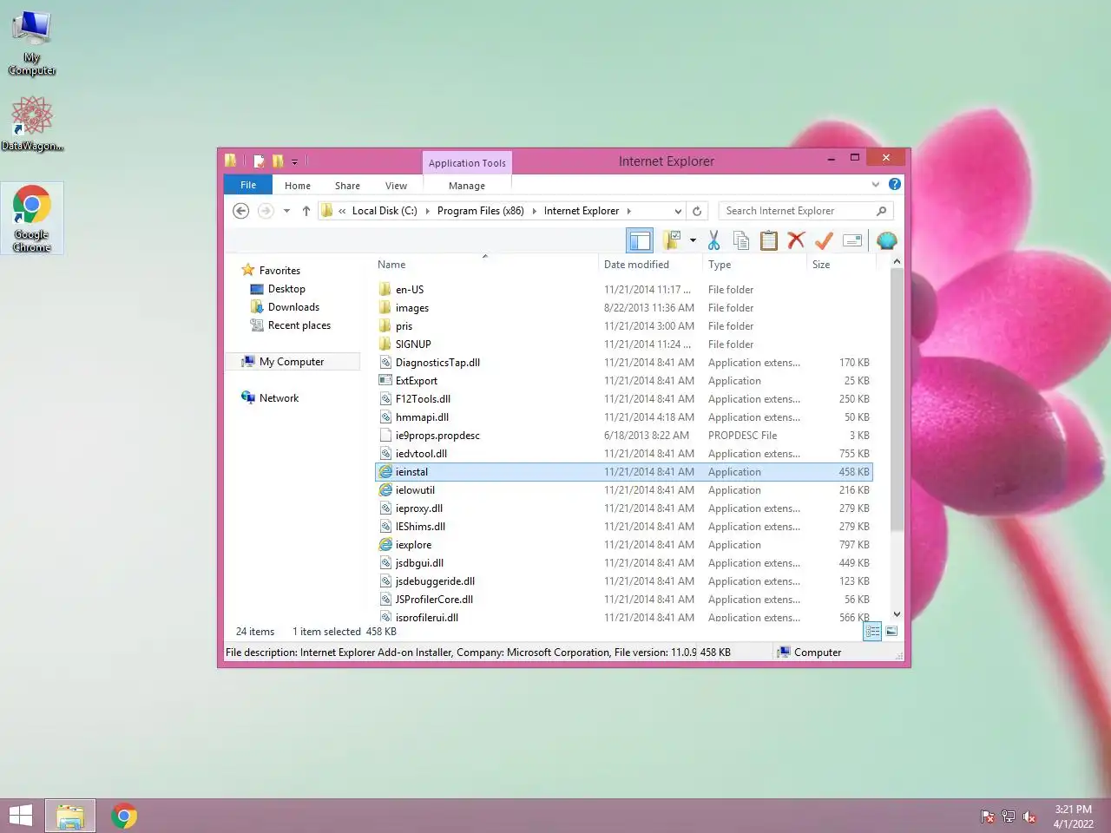
Task: Select the en-US folder
Action: pos(410,290)
